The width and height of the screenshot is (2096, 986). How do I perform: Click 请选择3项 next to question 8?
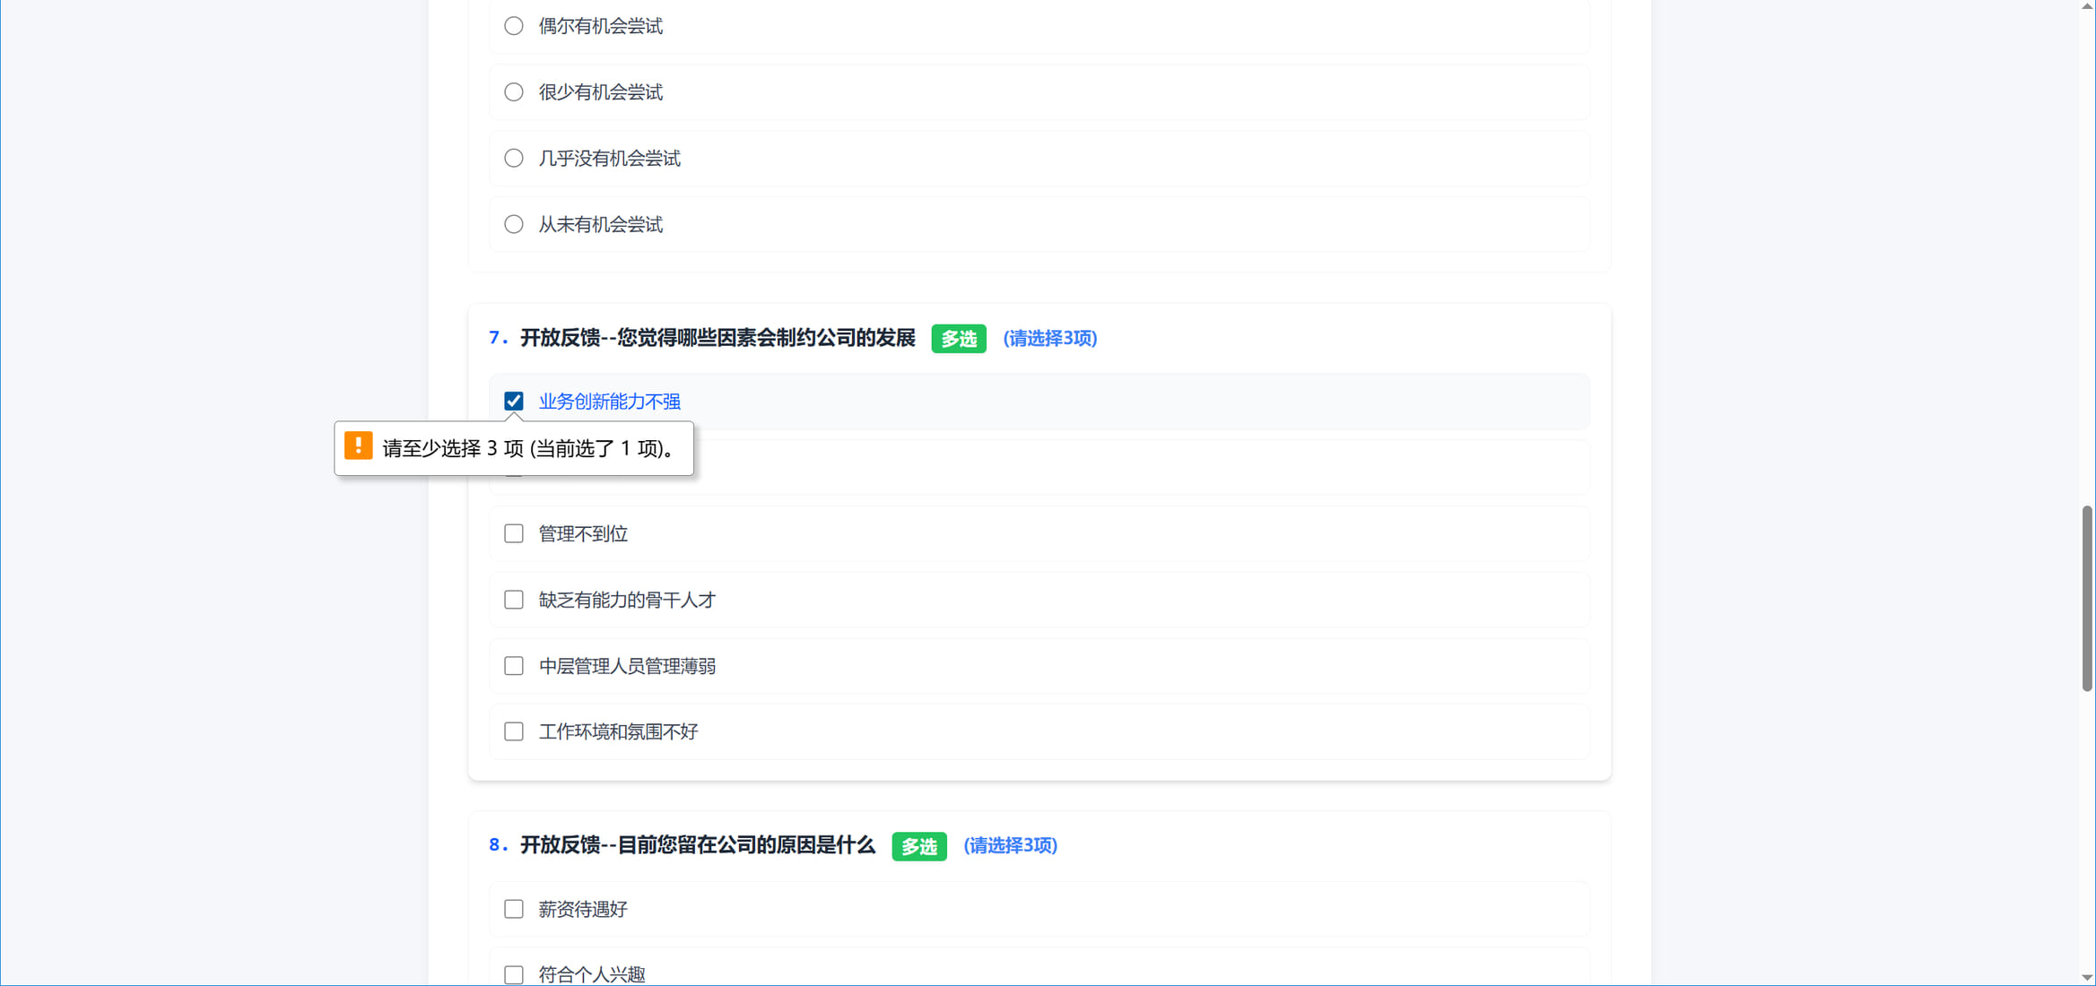(1010, 846)
